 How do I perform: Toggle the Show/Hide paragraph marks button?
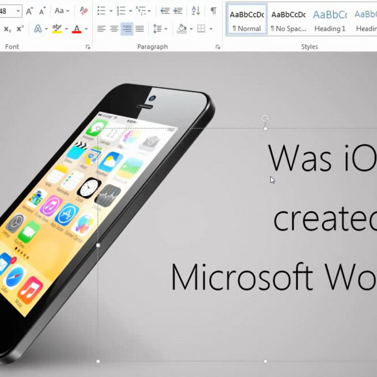(213, 11)
